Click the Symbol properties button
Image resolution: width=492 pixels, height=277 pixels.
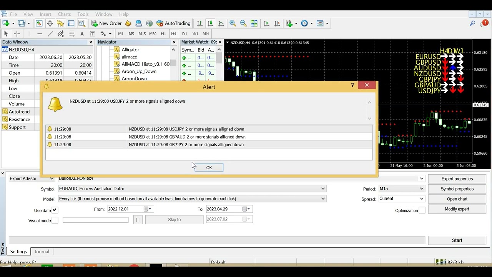point(457,189)
